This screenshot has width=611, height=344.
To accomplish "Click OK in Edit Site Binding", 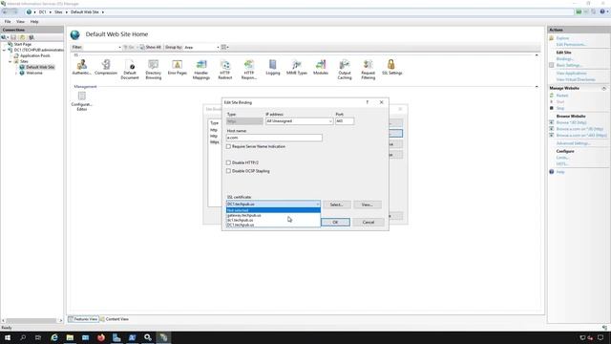I will coord(335,223).
